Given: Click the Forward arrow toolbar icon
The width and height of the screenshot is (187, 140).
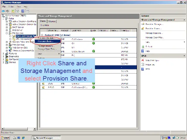Looking at the screenshot, I should coord(7,11).
